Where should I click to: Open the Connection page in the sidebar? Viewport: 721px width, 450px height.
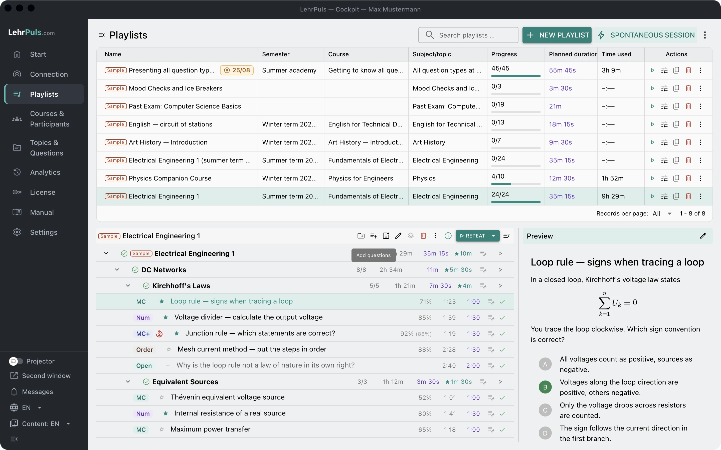click(x=44, y=74)
